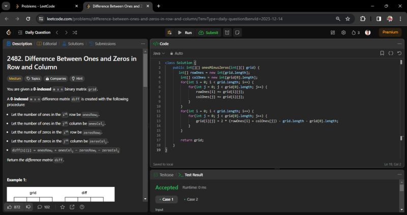Open the timer alarm clock icon

(227, 33)
